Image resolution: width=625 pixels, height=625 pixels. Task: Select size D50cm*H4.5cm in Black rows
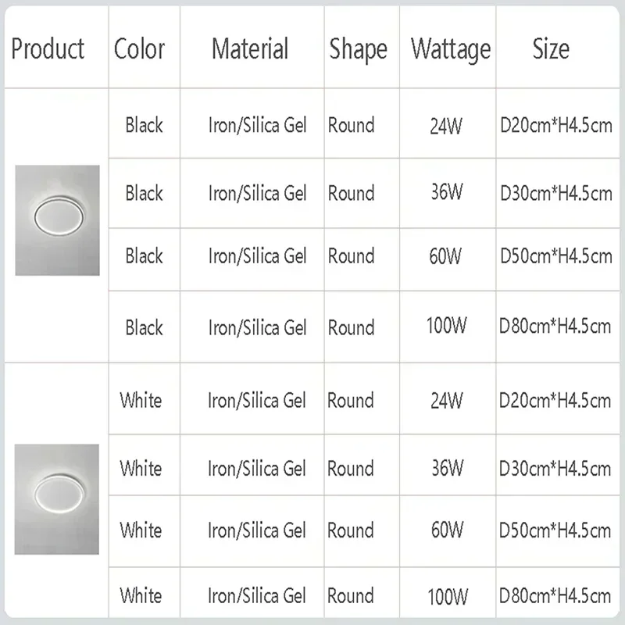coord(556,256)
